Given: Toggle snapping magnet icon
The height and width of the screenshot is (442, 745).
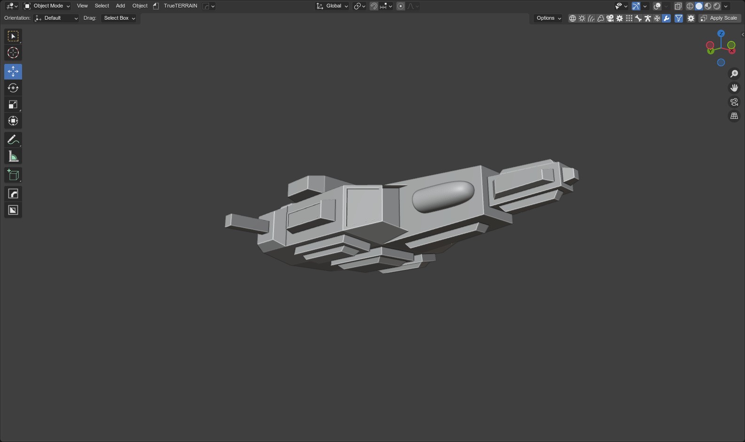Looking at the screenshot, I should 374,6.
